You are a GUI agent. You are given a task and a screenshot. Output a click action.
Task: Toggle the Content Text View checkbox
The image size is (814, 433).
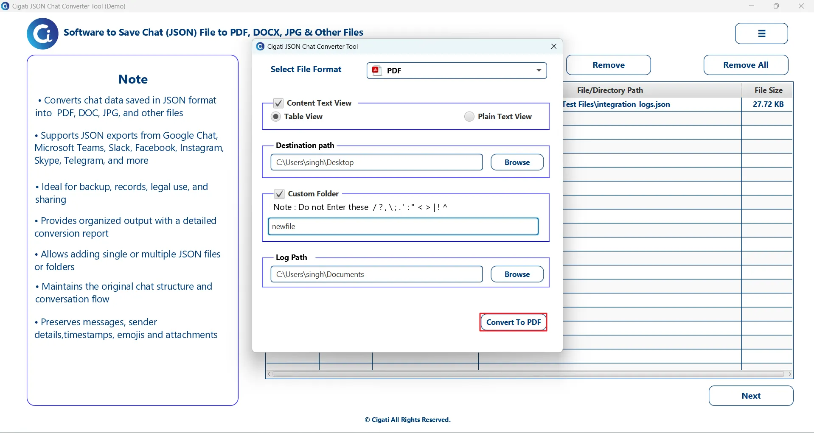click(278, 103)
